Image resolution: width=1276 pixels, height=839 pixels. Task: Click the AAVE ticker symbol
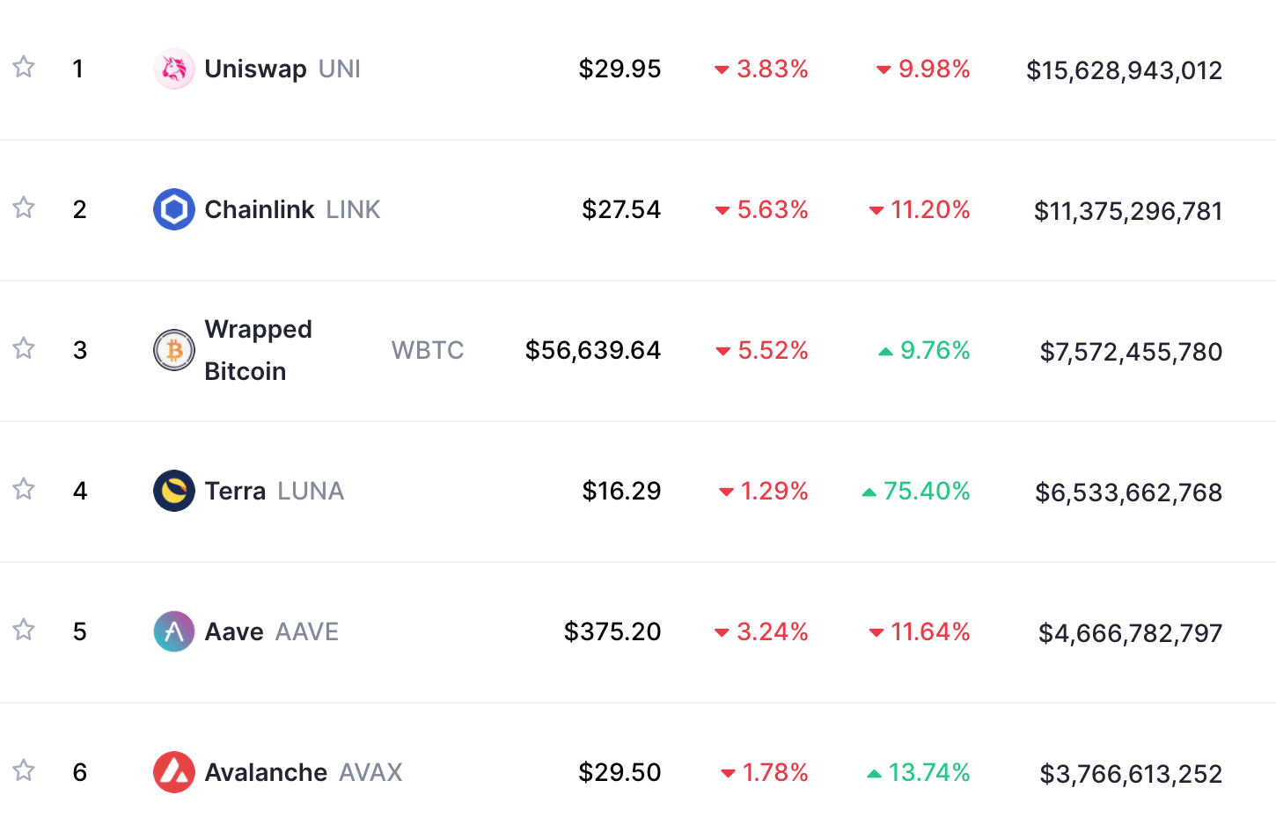(x=307, y=631)
